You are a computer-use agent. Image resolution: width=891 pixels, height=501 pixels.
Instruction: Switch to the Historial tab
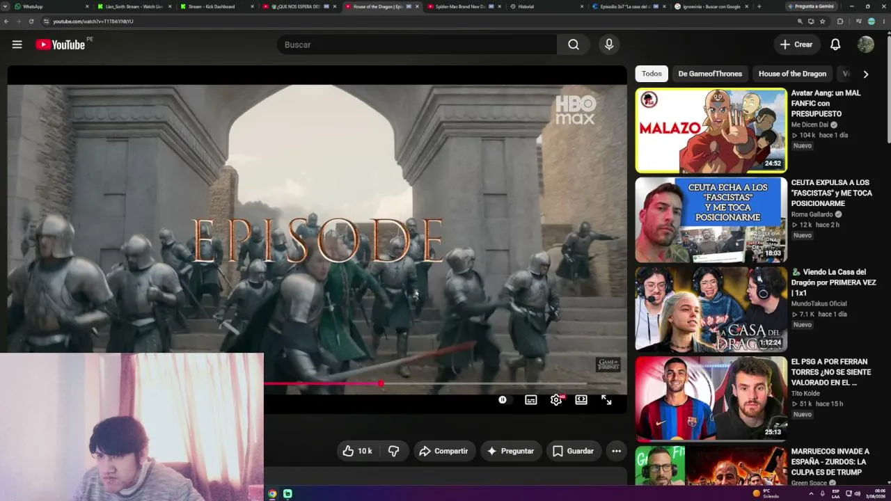(x=546, y=6)
